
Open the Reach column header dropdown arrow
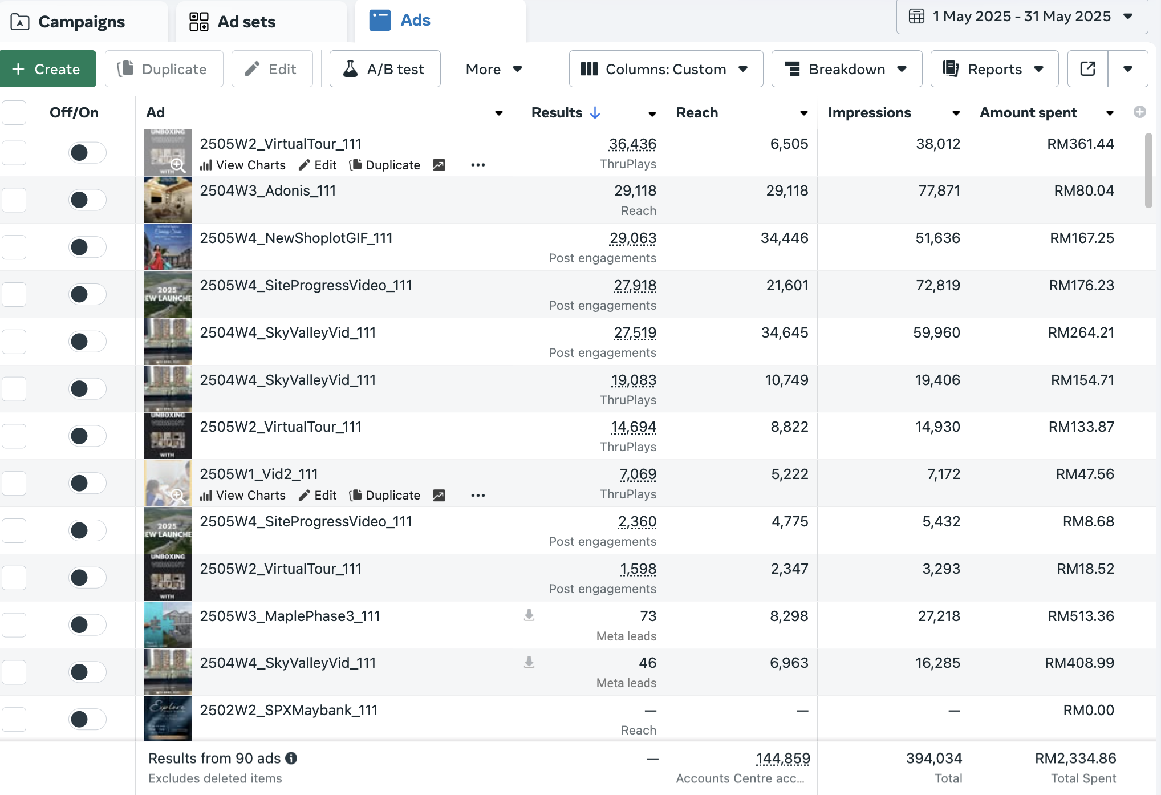click(804, 113)
